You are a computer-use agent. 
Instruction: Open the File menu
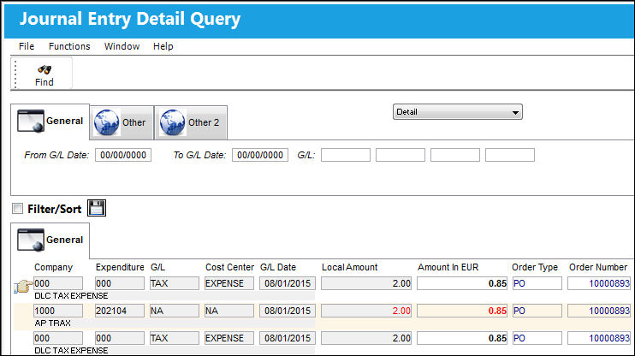pos(27,46)
